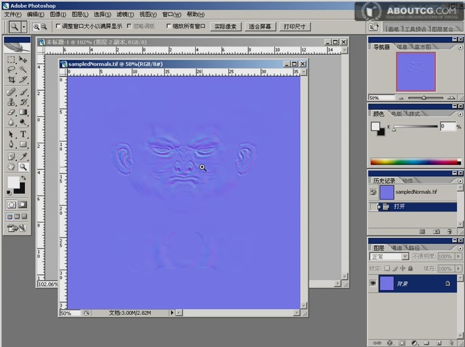The width and height of the screenshot is (465, 347).
Task: Open the Navigator panel flyout menu
Action: pyautogui.click(x=460, y=47)
